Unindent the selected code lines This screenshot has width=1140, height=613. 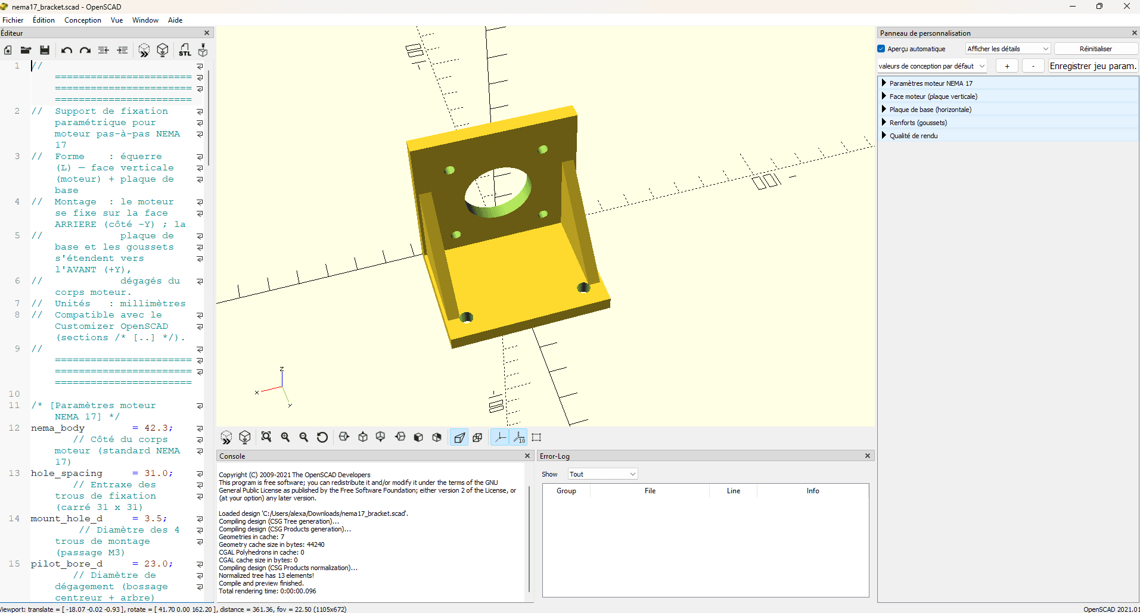tap(104, 50)
